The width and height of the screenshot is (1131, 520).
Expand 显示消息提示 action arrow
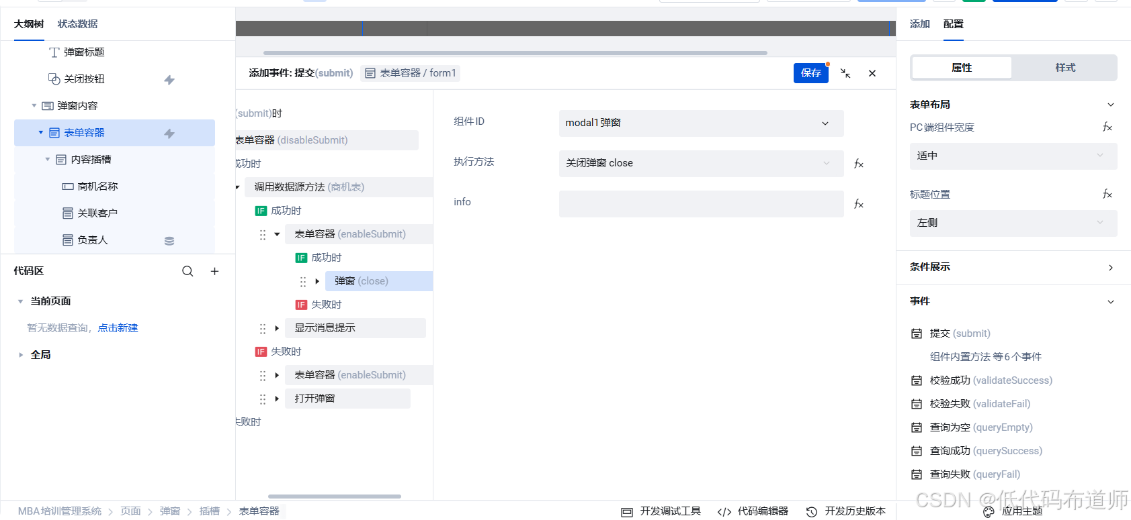[277, 329]
